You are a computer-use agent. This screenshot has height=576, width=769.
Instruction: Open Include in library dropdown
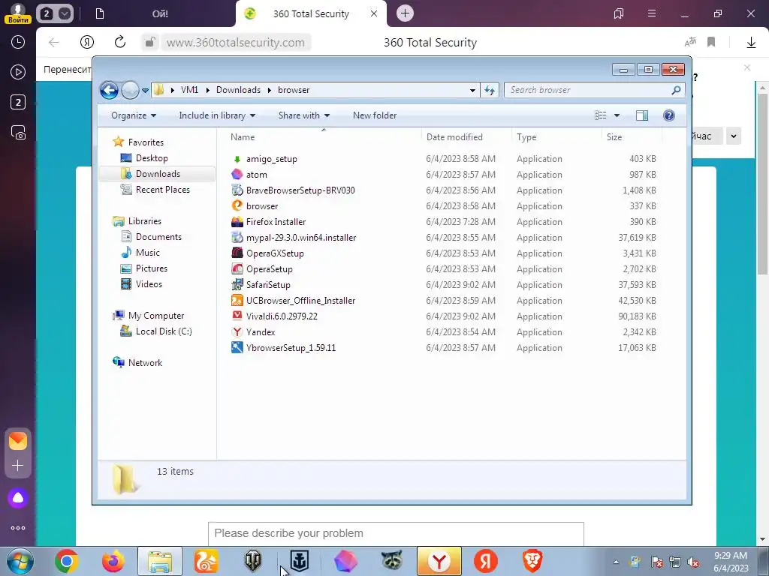pos(217,115)
